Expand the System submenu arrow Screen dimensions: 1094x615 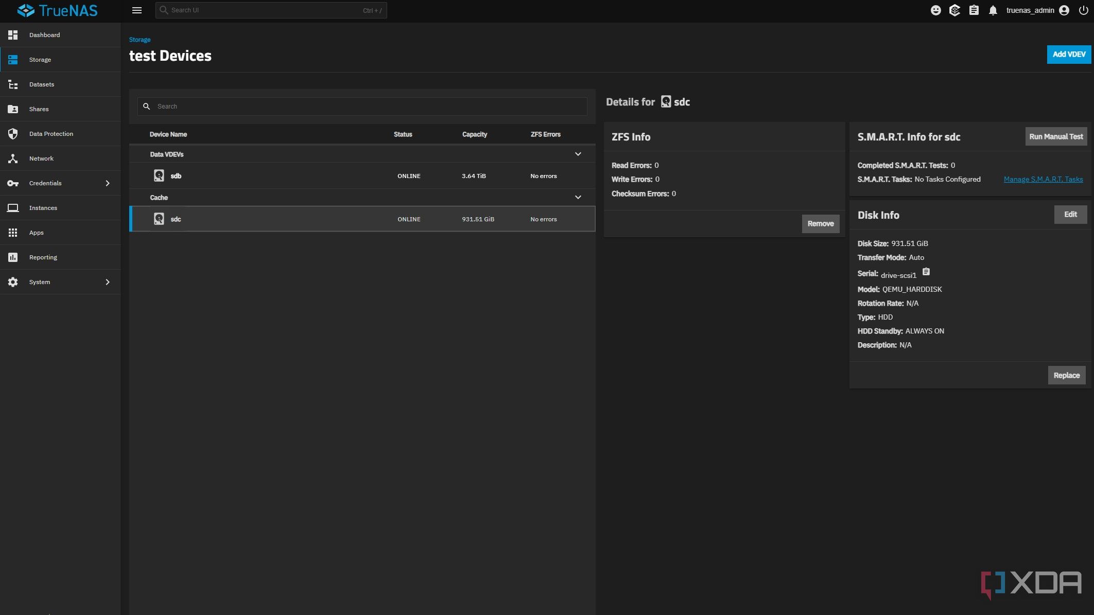pyautogui.click(x=108, y=282)
